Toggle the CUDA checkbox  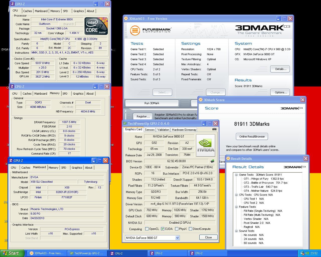coord(163,229)
